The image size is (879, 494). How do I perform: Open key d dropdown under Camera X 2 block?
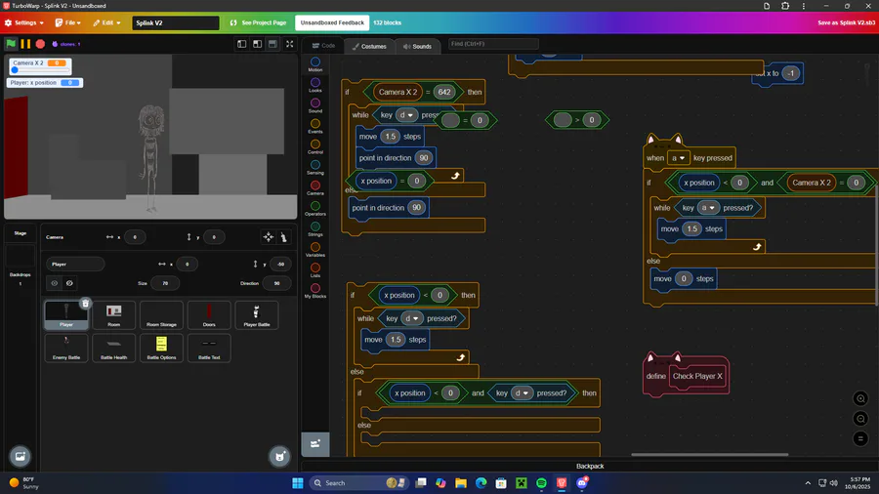point(406,115)
